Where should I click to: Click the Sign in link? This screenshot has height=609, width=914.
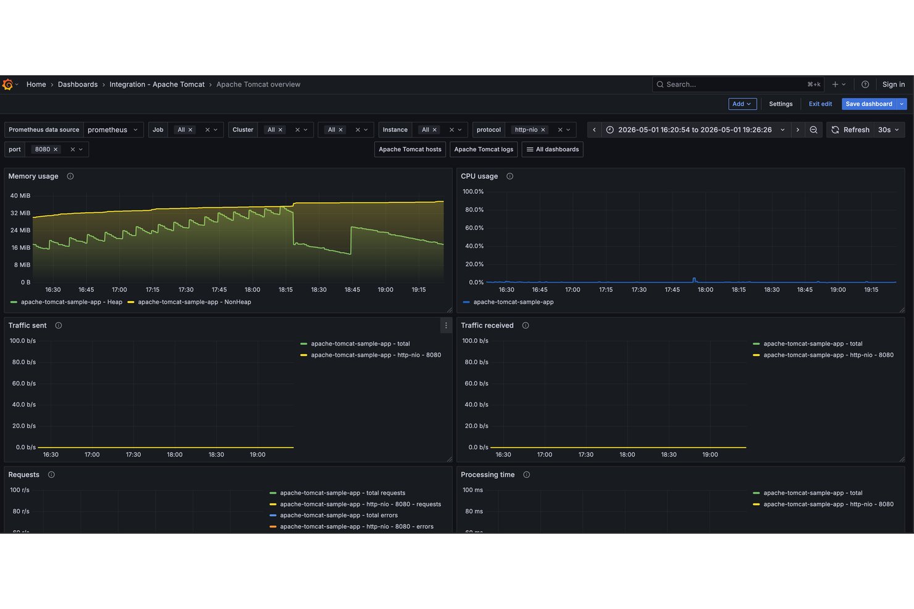tap(893, 85)
